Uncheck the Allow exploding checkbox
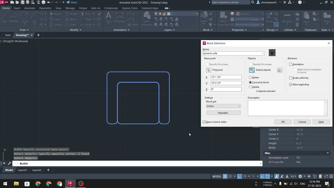Viewport: 334px width, 188px height. pyautogui.click(x=291, y=85)
